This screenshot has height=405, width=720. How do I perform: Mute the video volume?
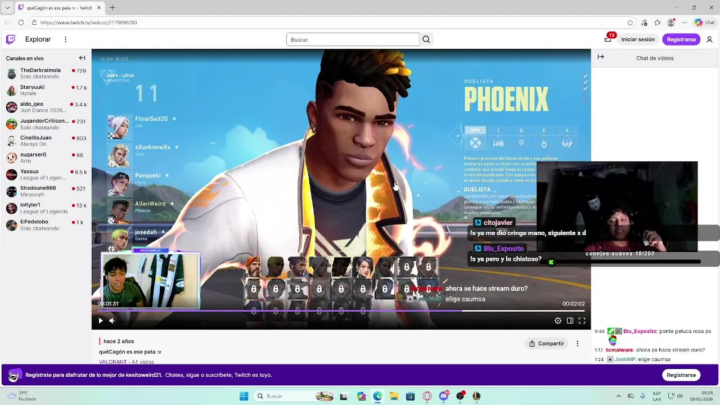[112, 321]
